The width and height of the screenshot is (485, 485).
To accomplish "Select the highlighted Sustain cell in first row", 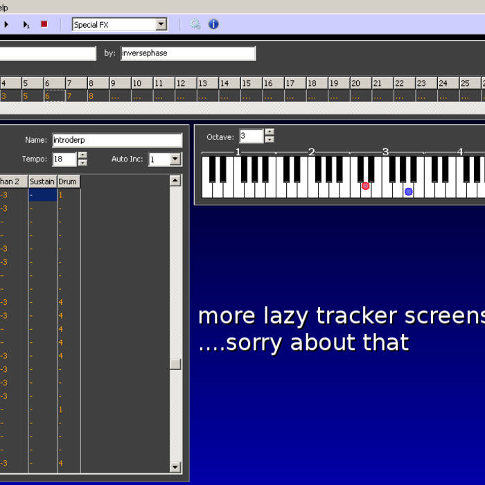I will (42, 195).
